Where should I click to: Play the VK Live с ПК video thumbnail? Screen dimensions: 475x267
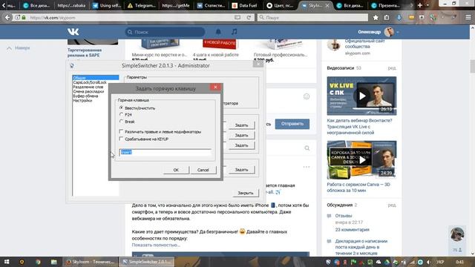click(361, 96)
